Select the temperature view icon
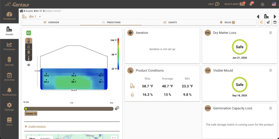Screen dimensions: 279x139 pyautogui.click(x=29, y=41)
